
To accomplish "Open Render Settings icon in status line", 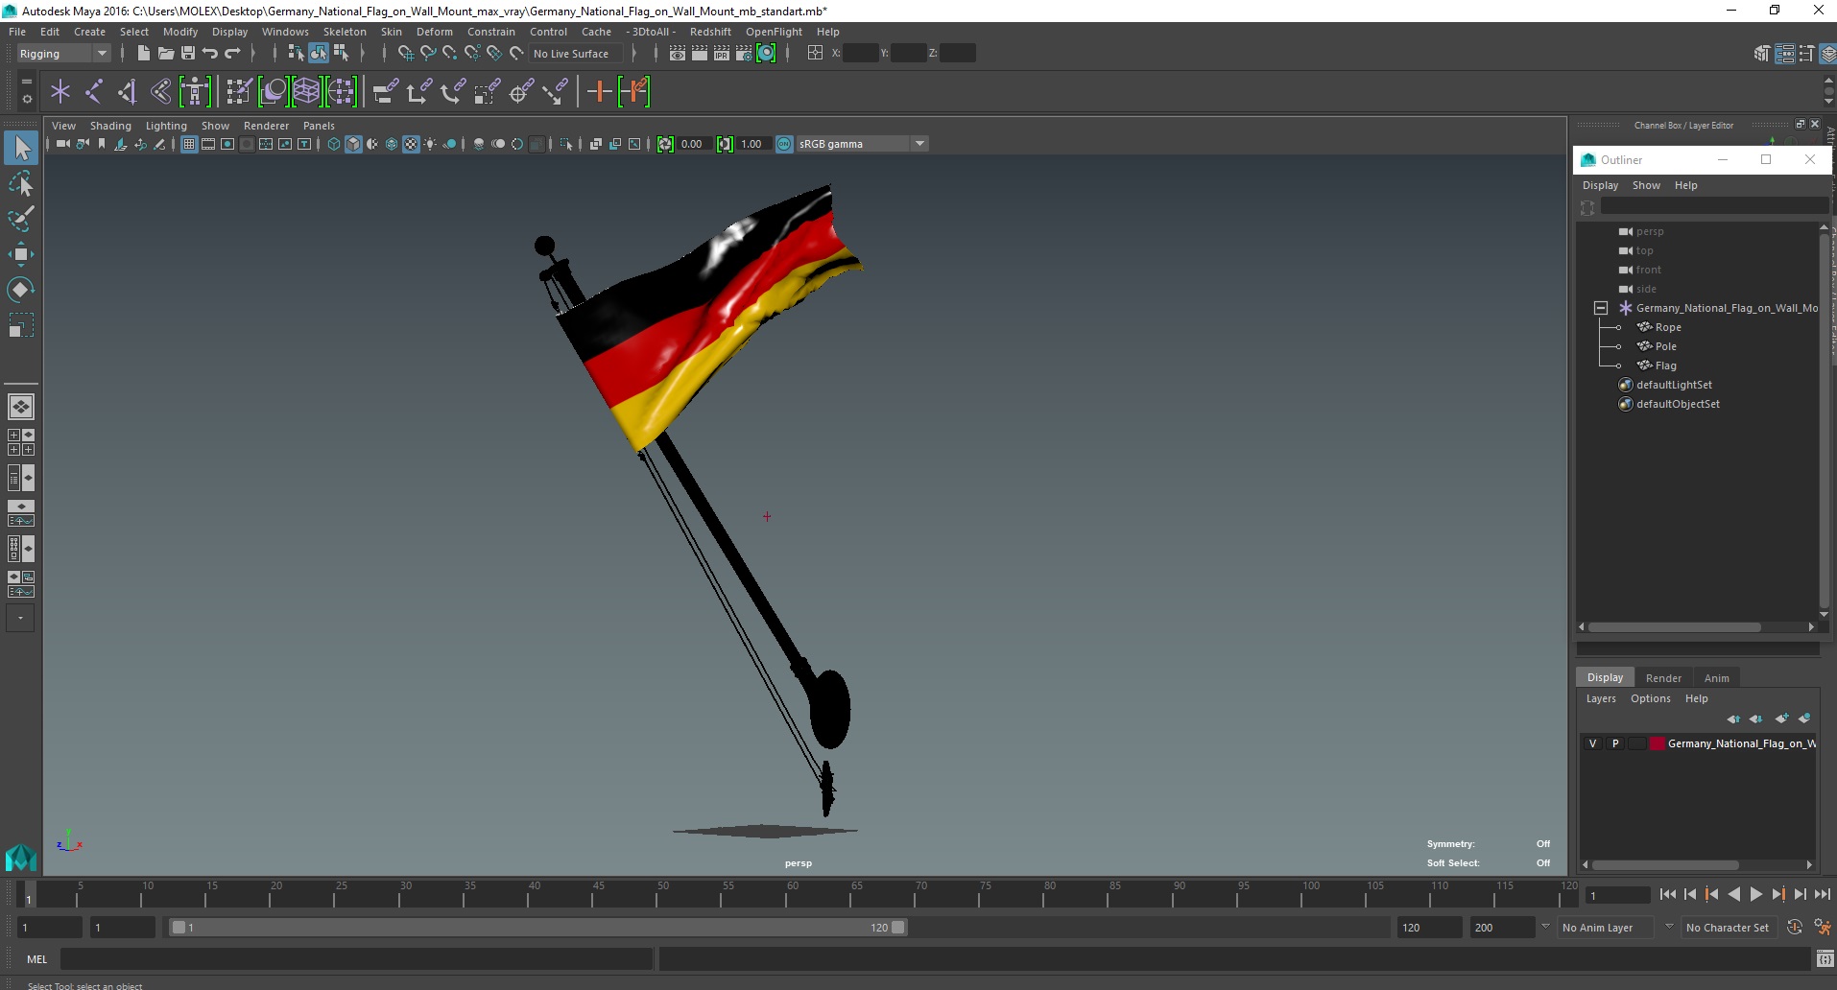I will [744, 54].
